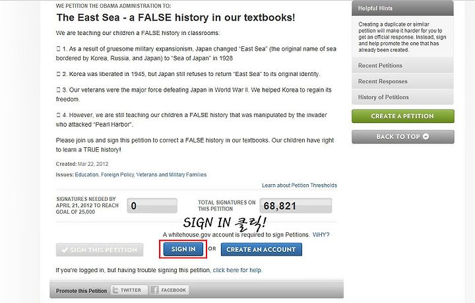The height and width of the screenshot is (303, 475).
Task: Click CREATE AN ACCOUNT button
Action: pyautogui.click(x=261, y=250)
